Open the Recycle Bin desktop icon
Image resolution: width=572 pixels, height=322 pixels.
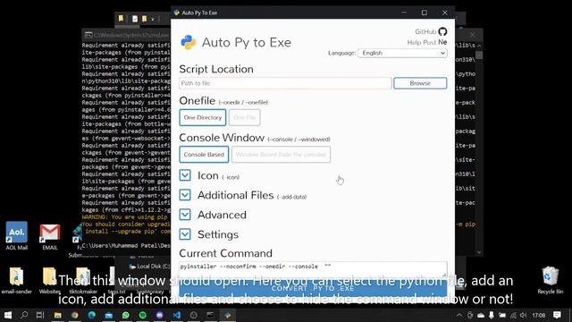coord(551,280)
